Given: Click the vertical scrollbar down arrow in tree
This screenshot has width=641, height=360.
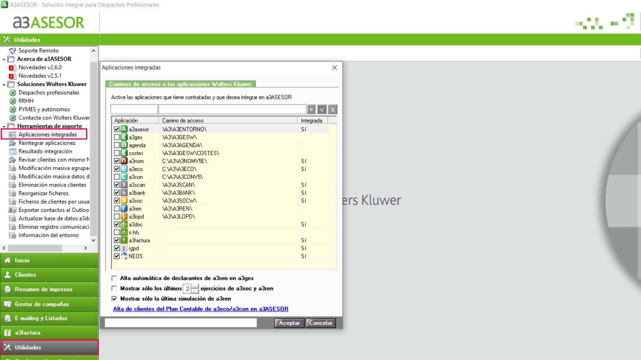Looking at the screenshot, I should click(93, 240).
